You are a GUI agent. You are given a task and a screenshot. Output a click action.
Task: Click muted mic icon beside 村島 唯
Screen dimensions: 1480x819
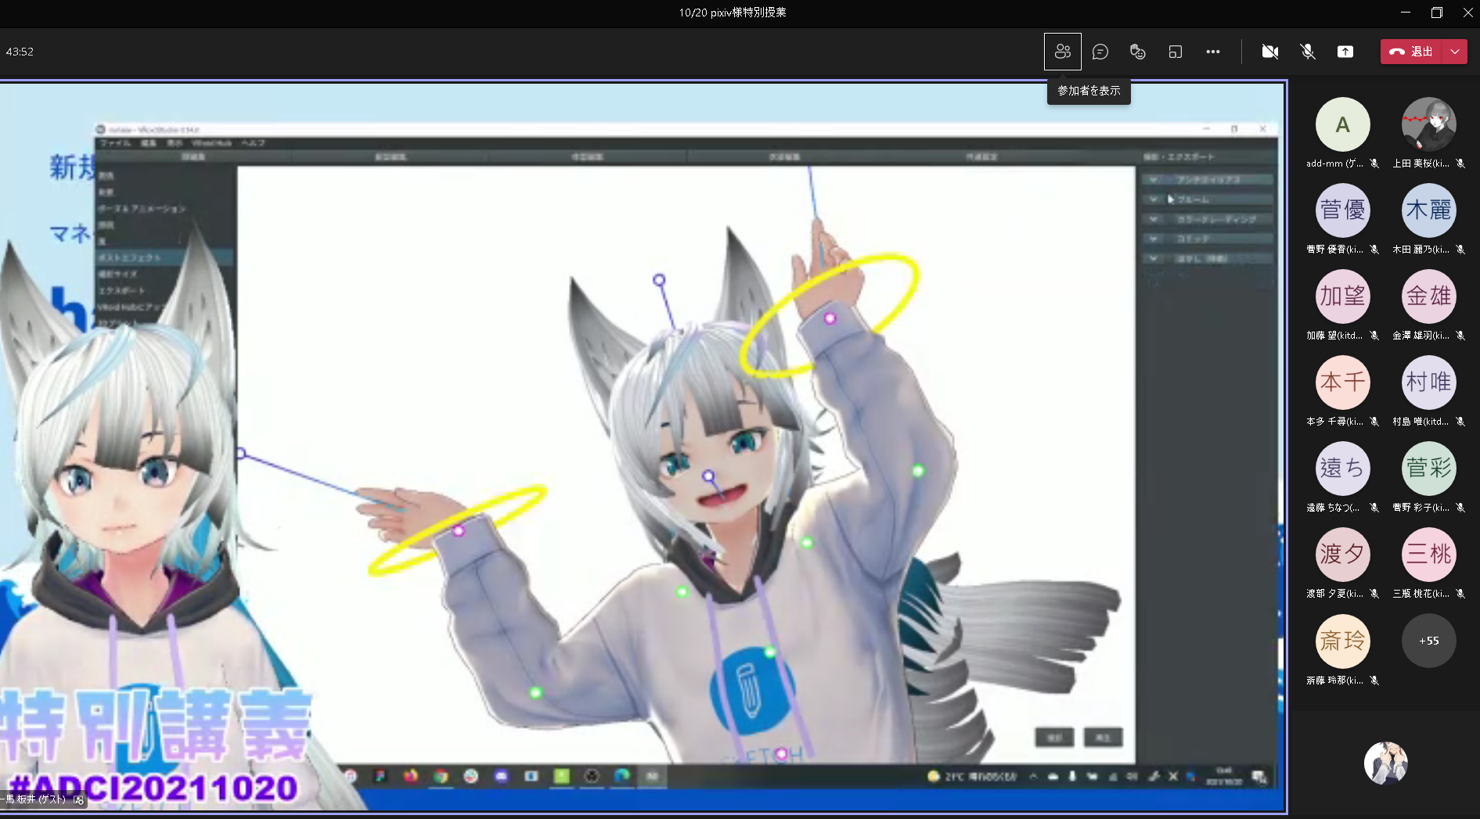coord(1460,422)
